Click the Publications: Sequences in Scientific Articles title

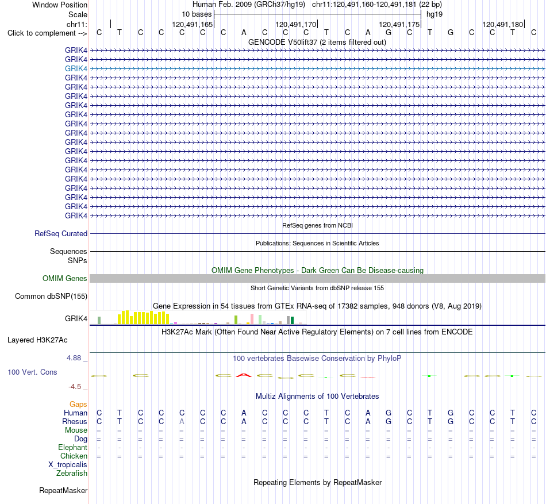[x=317, y=243]
